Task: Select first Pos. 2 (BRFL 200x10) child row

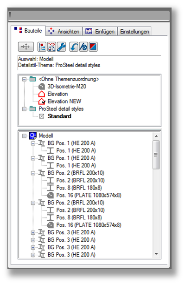Action: 81,180
